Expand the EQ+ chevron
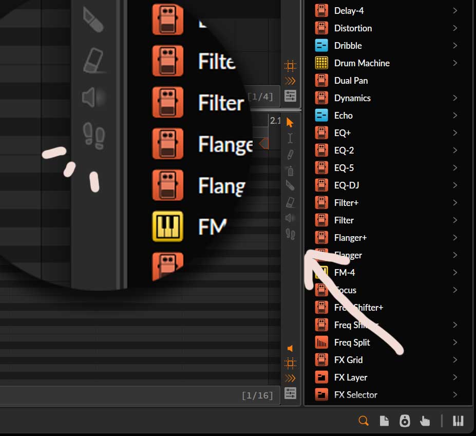The width and height of the screenshot is (476, 436). 455,133
